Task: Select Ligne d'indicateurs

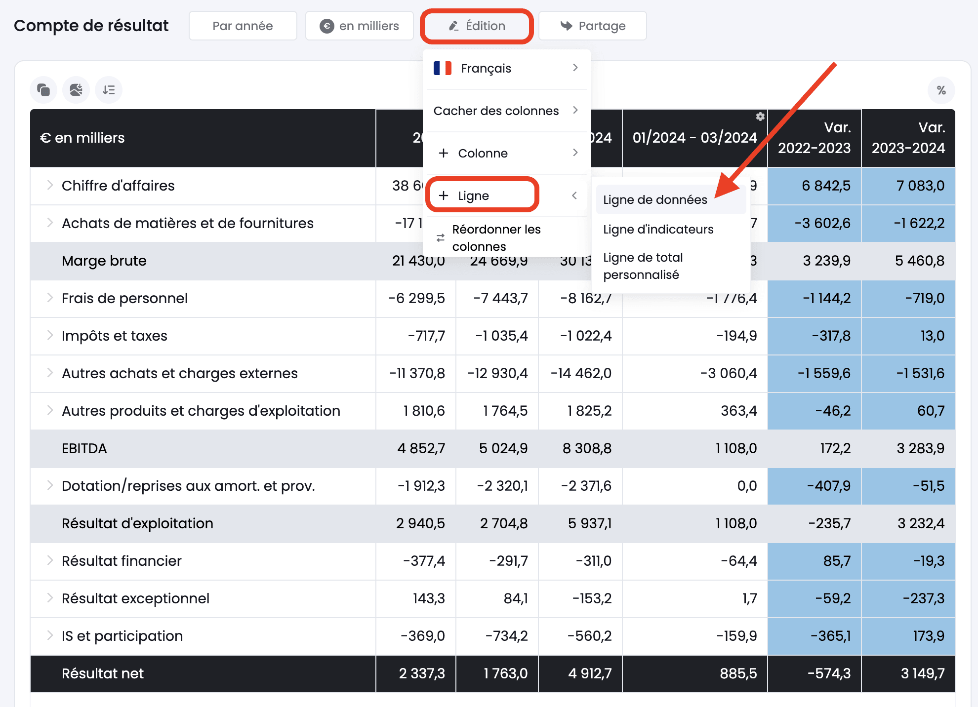Action: coord(671,229)
